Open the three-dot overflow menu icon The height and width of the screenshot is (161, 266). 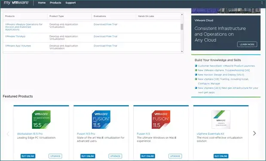pos(262,3)
